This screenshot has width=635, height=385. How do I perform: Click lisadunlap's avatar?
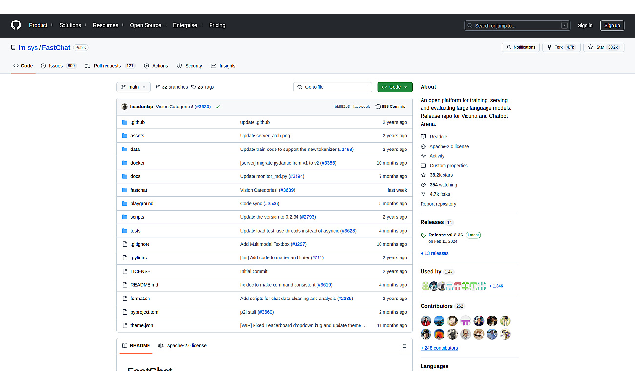coord(125,107)
